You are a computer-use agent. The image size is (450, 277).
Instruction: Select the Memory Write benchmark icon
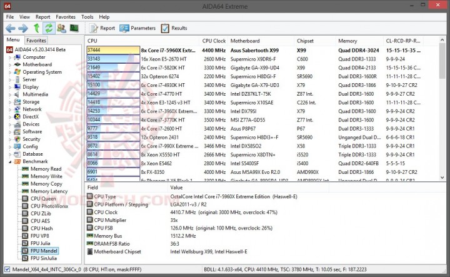coord(25,176)
